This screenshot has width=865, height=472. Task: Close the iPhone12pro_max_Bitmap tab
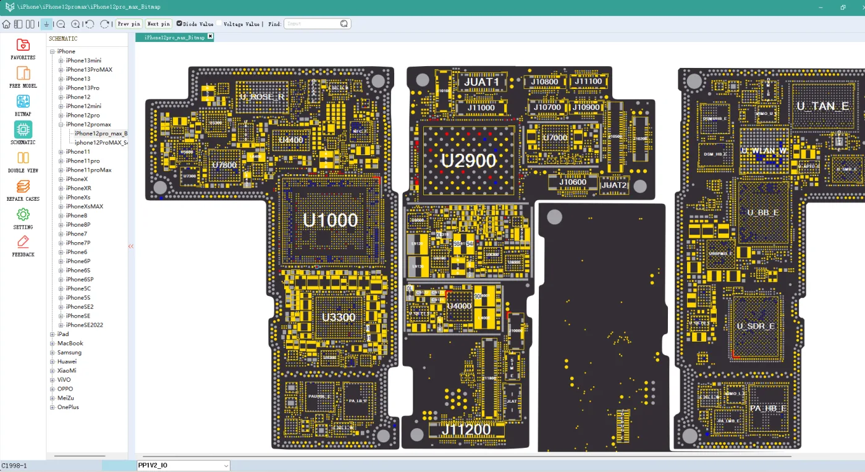click(210, 37)
